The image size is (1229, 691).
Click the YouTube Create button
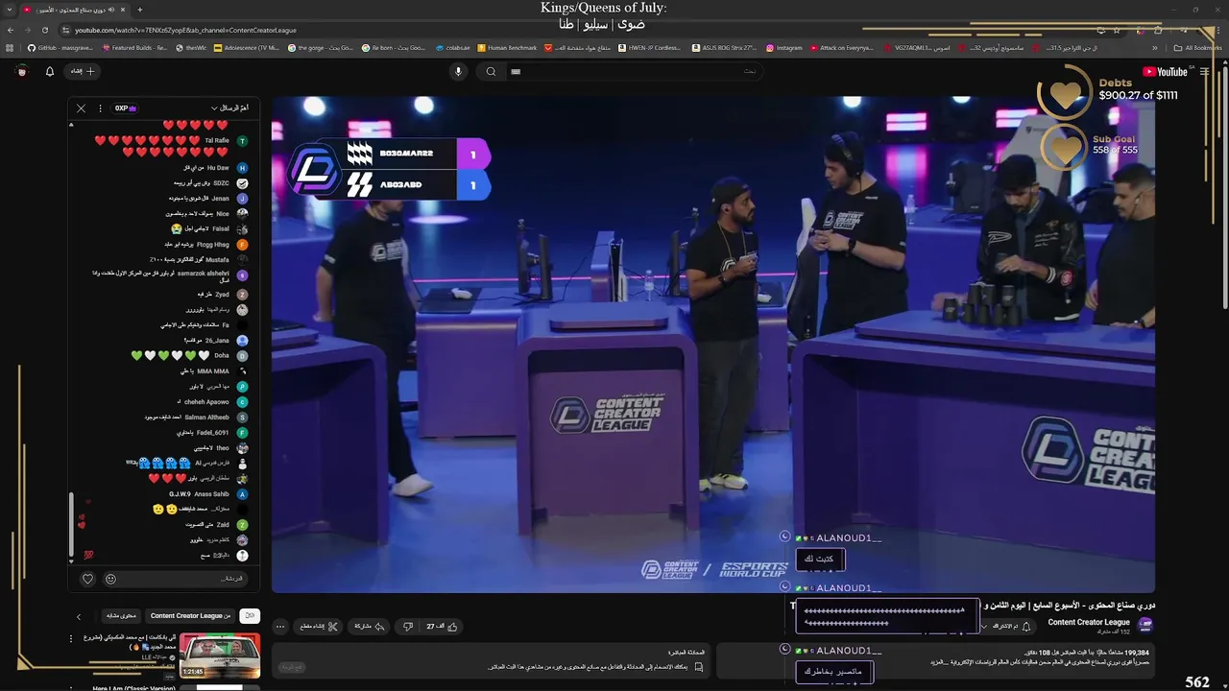[x=83, y=71]
